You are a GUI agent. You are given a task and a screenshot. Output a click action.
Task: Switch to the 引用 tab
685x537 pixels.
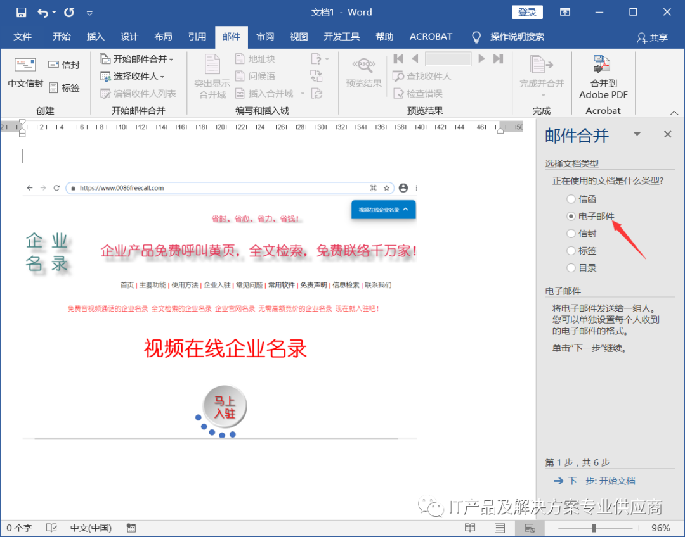pyautogui.click(x=197, y=37)
